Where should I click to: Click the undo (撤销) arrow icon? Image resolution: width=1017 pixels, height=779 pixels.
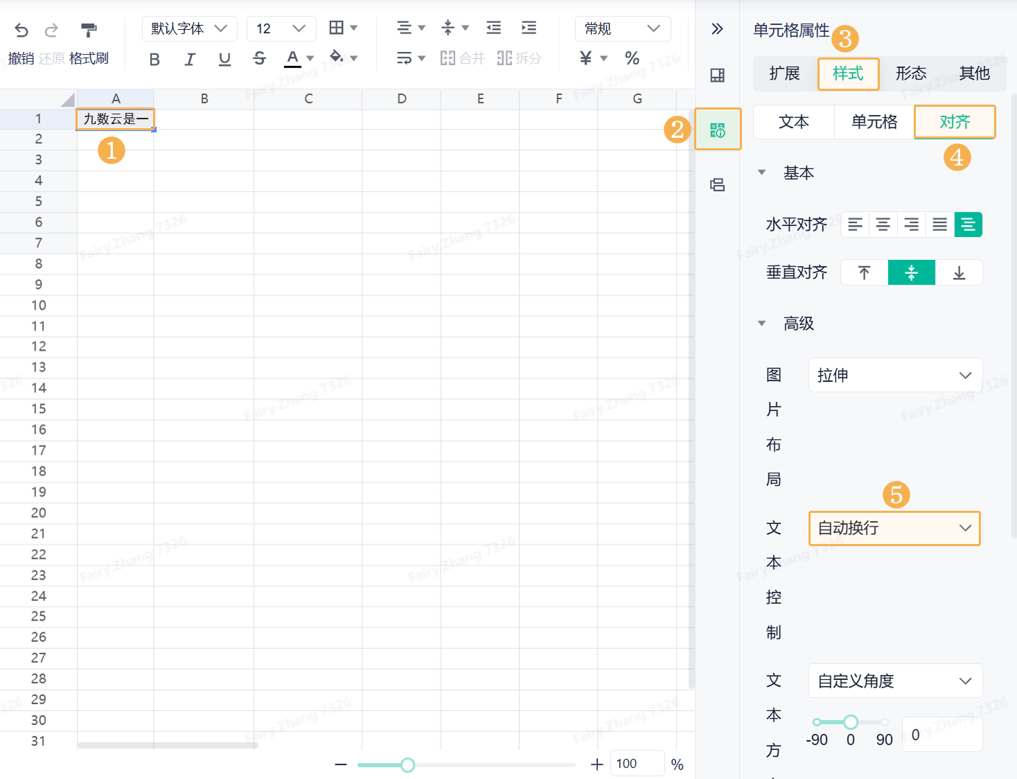point(21,30)
